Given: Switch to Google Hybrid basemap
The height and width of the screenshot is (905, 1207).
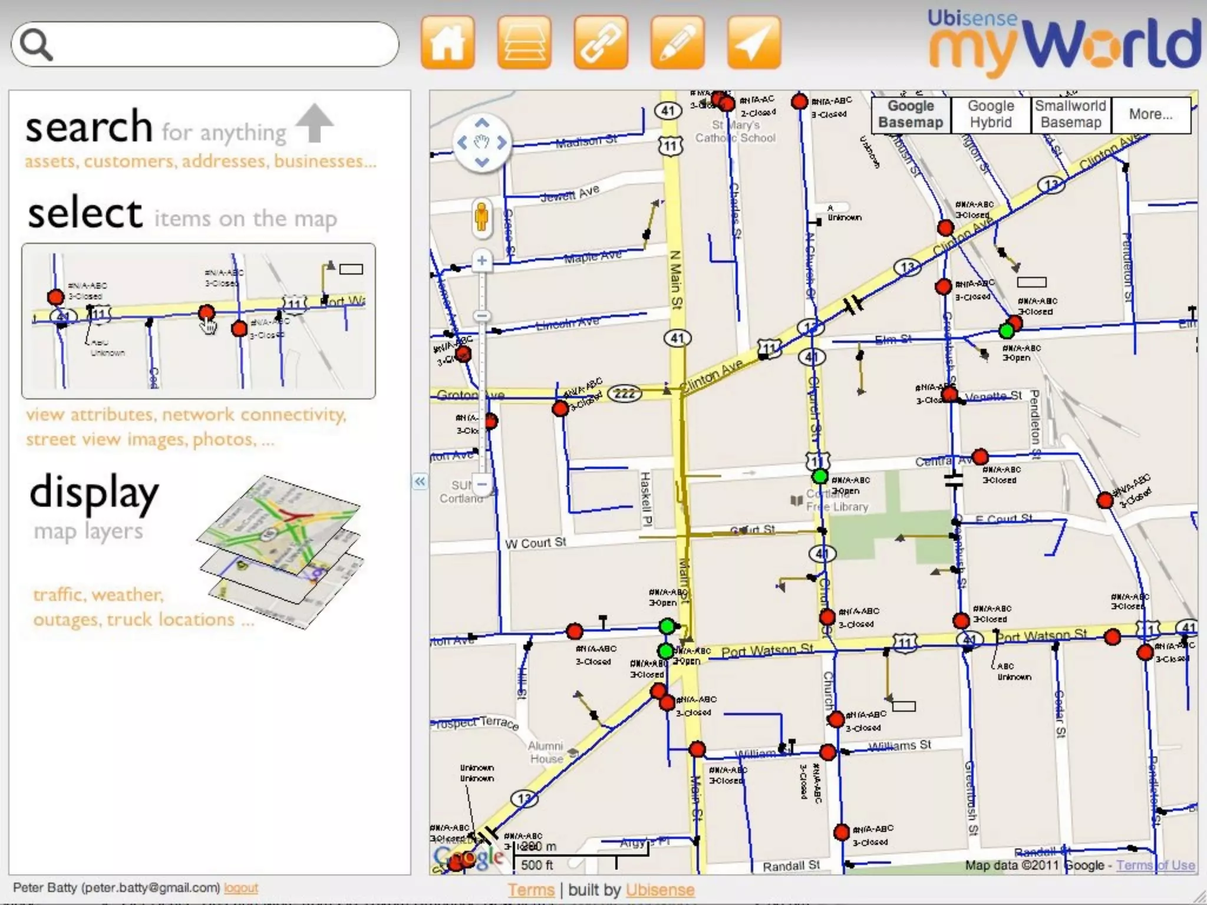Looking at the screenshot, I should 991,114.
